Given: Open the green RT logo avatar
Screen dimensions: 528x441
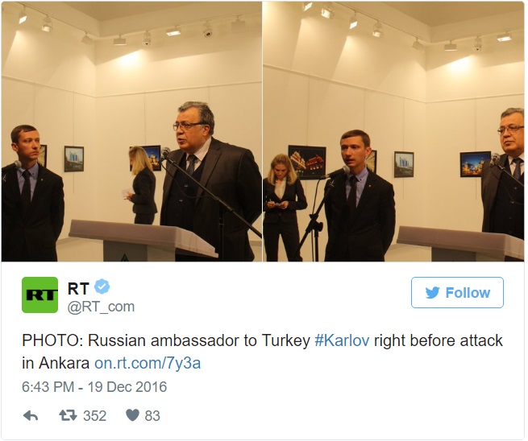Looking at the screenshot, I should pos(40,295).
